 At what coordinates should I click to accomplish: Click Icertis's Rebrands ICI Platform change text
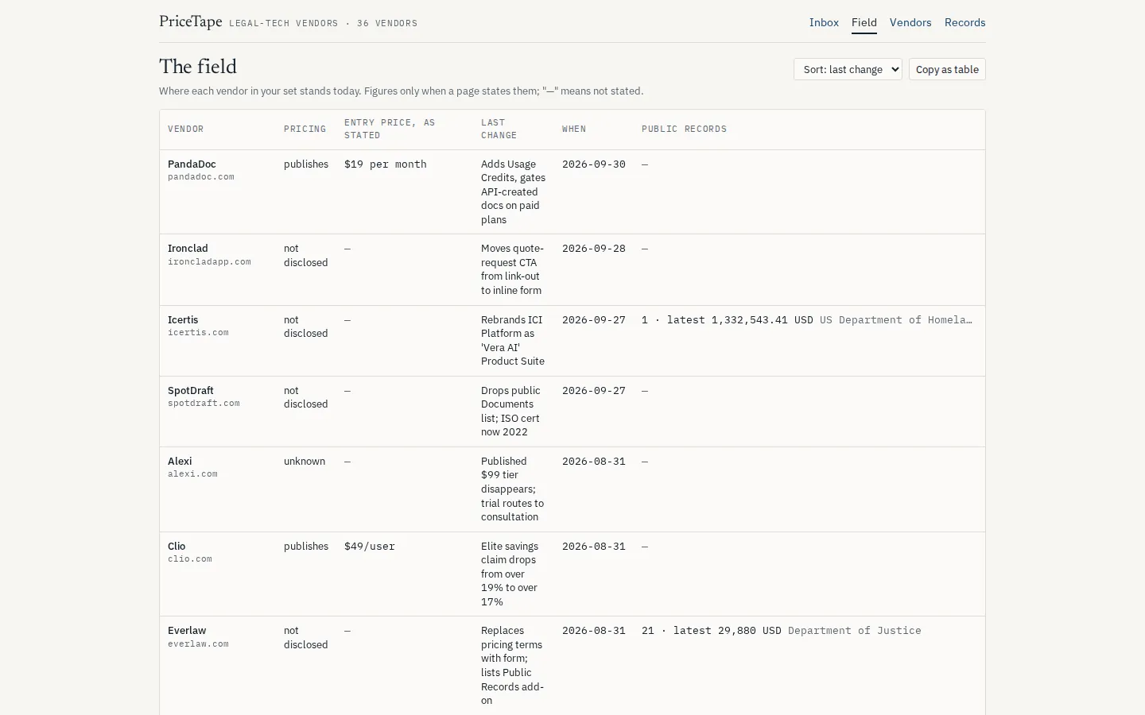point(513,340)
